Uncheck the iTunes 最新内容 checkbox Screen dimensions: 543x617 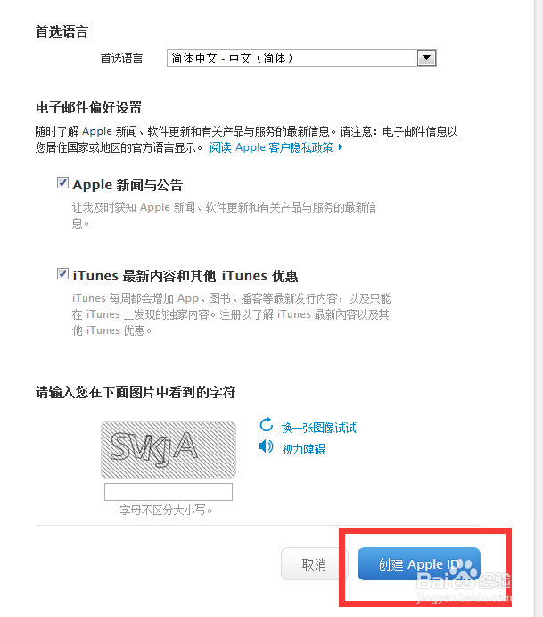(62, 273)
